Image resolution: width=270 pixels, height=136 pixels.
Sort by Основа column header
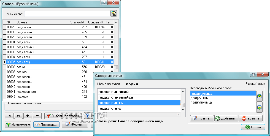click(22, 22)
